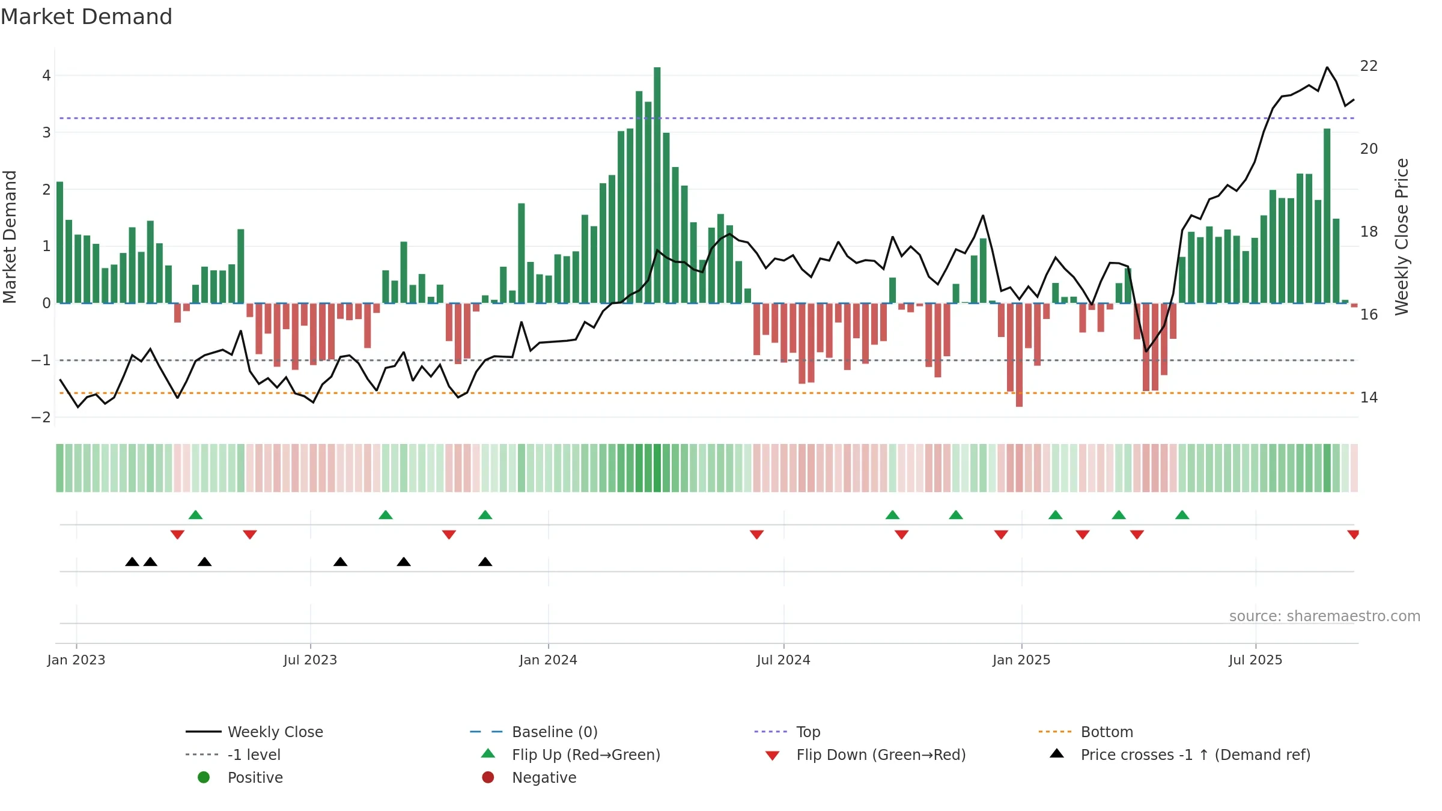
Task: Click the red Flip Down legend triangle
Action: [x=773, y=756]
